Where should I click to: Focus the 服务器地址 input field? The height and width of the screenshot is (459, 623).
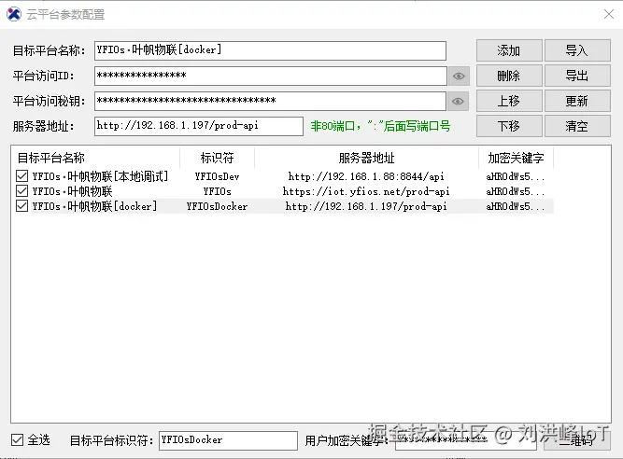[x=199, y=126]
